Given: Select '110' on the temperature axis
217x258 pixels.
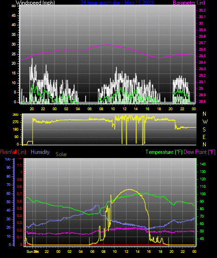Looking at the screenshot, I should pos(203,186).
